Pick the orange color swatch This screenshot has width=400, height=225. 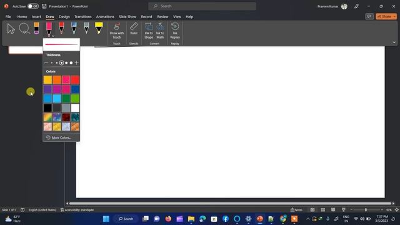(x=57, y=80)
